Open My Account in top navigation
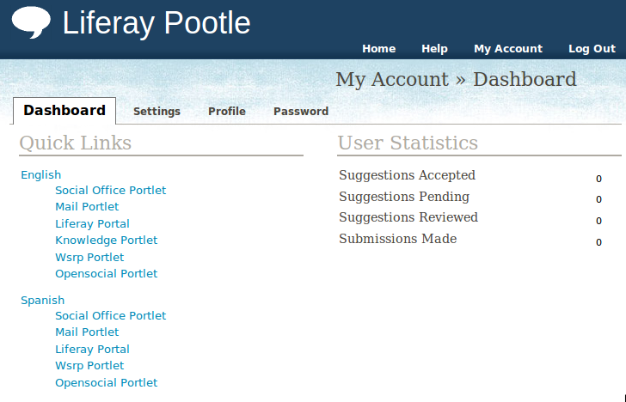 pos(507,49)
